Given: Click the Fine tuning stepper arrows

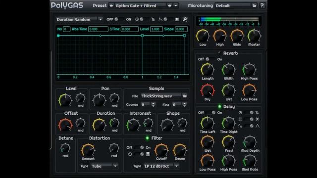Looking at the screenshot, I should [184, 104].
